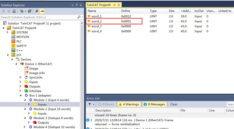Pin the Solution Explorer panel
The width and height of the screenshot is (234, 129).
(x=76, y=5)
